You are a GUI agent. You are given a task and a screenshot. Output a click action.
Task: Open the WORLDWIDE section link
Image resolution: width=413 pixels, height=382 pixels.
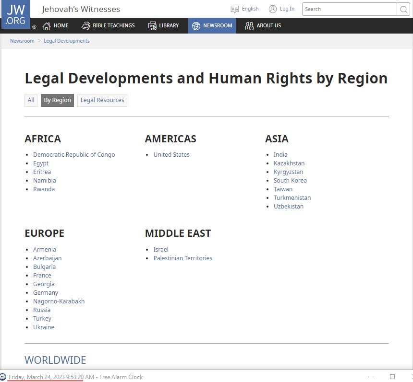[x=55, y=360]
